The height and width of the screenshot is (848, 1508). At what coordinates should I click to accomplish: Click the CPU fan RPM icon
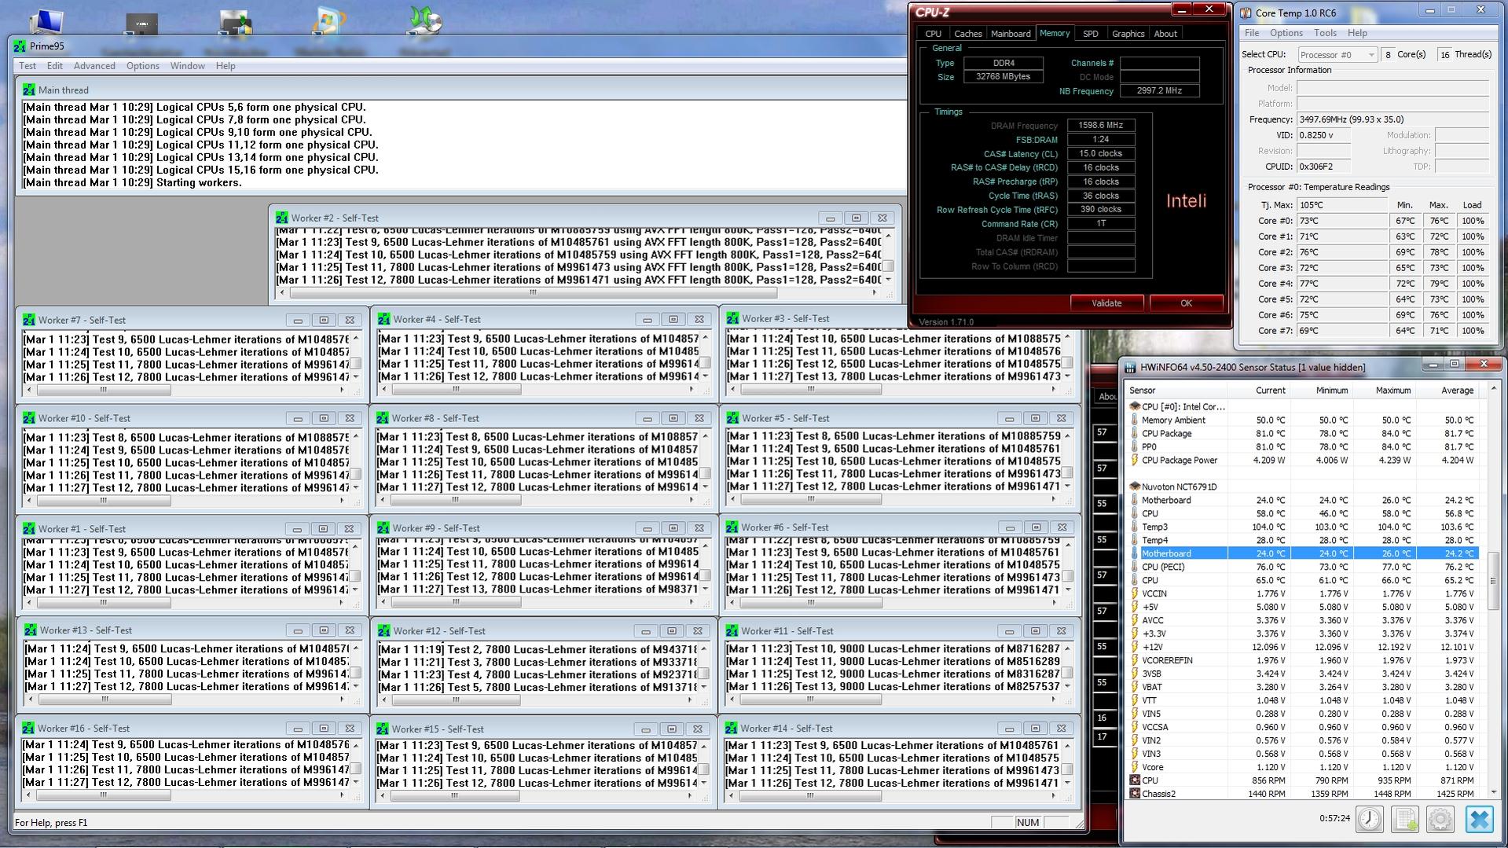(1135, 780)
